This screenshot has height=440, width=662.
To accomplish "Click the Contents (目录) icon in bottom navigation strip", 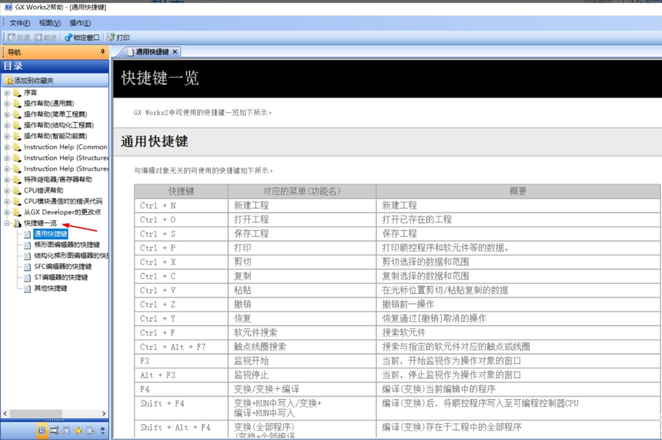I will point(42,431).
